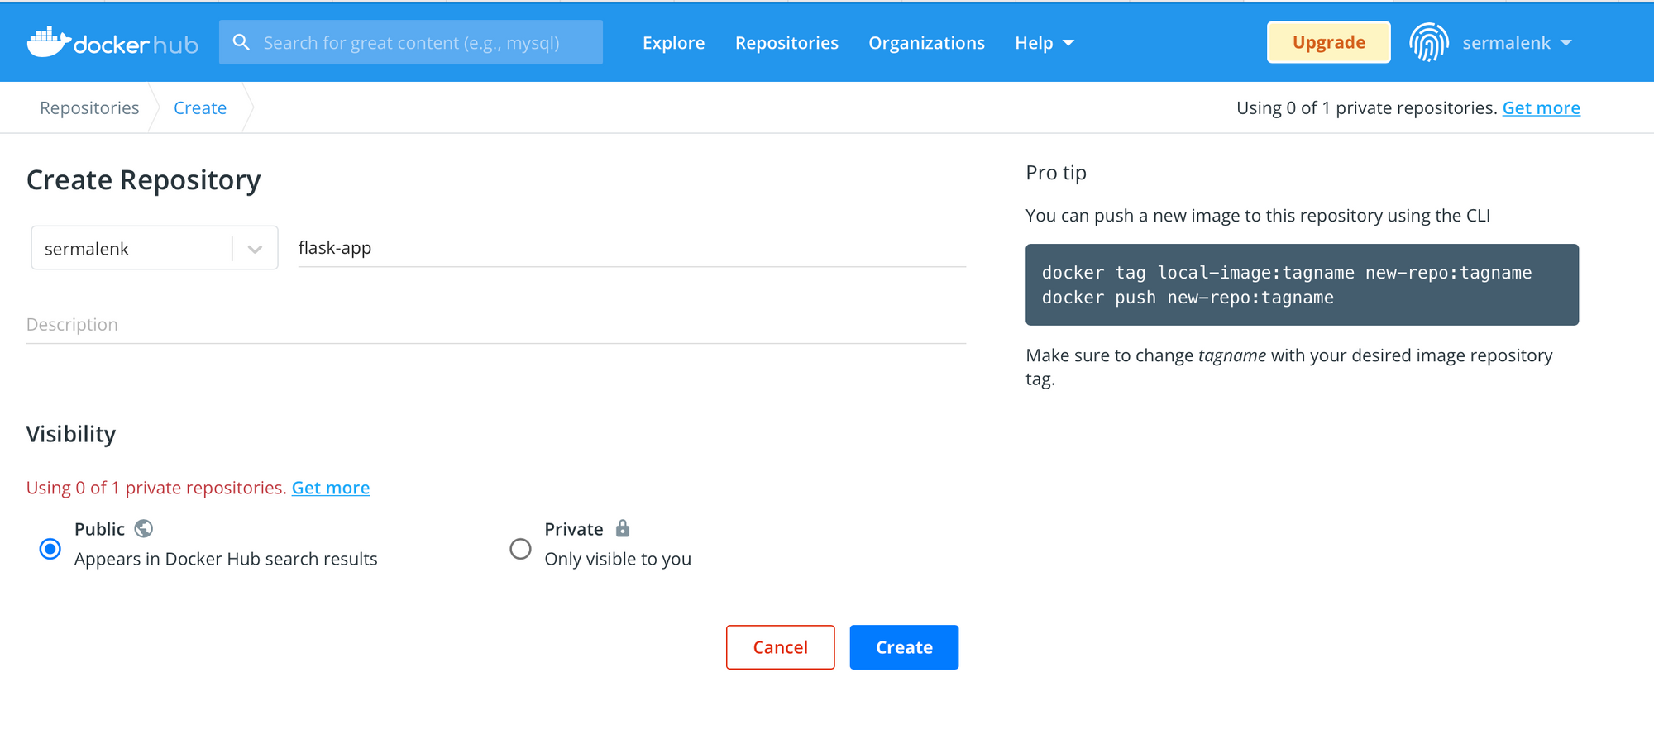1654x739 pixels.
Task: Click the globe icon beside Public
Action: pyautogui.click(x=144, y=528)
